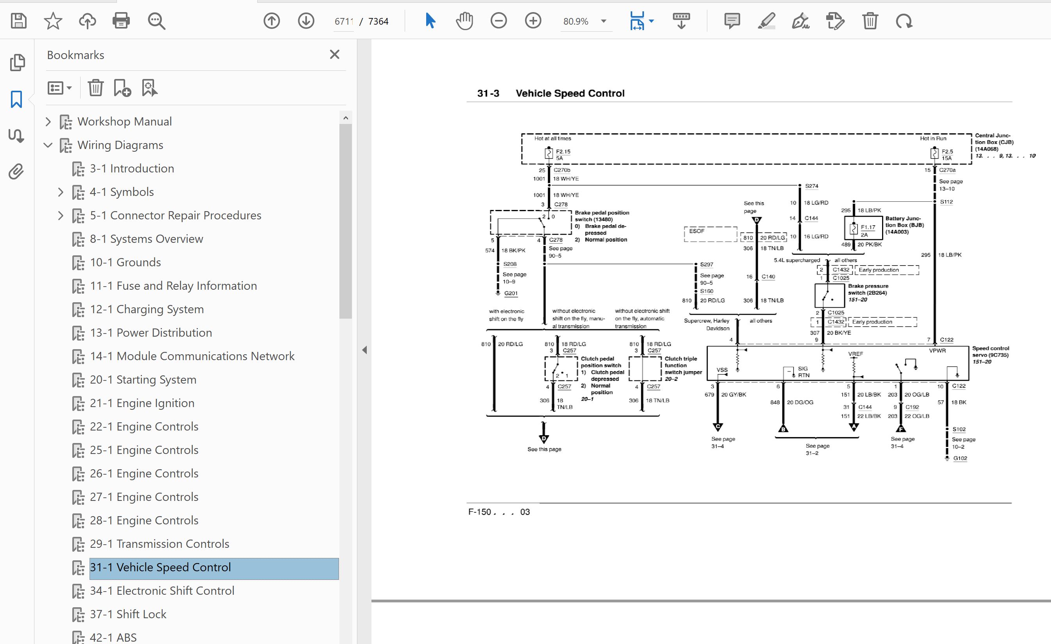Go to the next page arrow
Image resolution: width=1051 pixels, height=644 pixels.
[306, 20]
